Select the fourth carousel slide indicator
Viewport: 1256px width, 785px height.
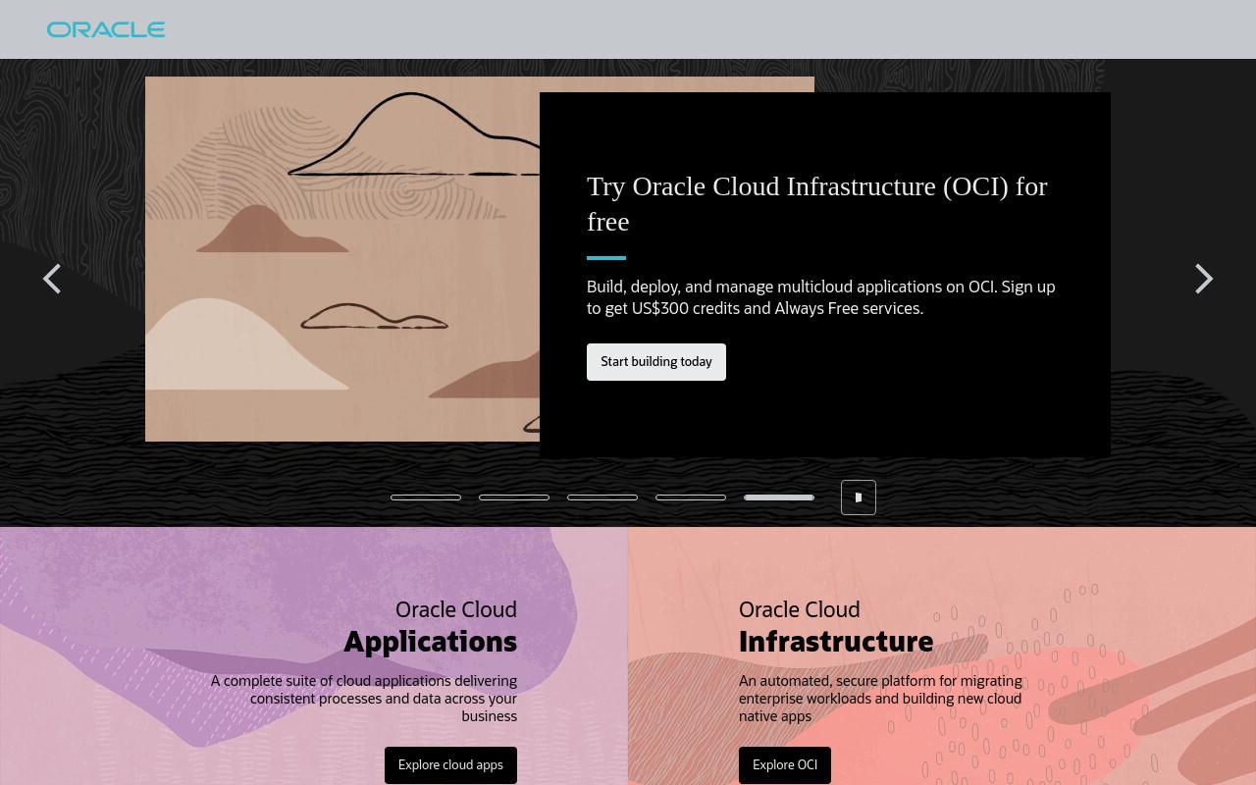coord(691,497)
